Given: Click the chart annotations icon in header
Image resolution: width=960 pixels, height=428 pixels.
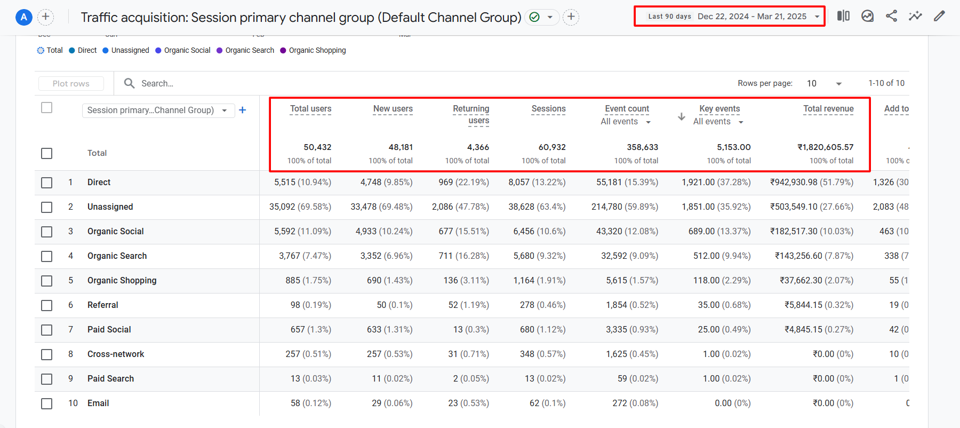Looking at the screenshot, I should [868, 16].
